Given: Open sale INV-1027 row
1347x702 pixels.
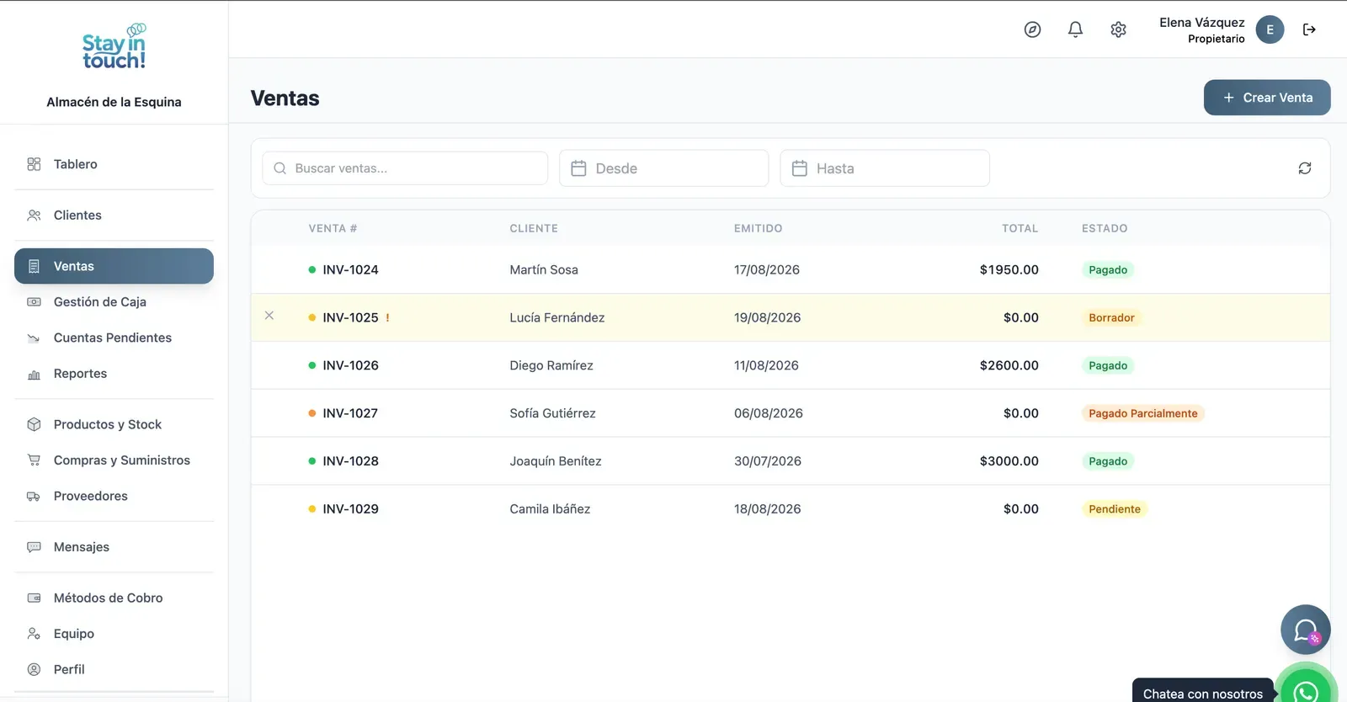Looking at the screenshot, I should pyautogui.click(x=791, y=413).
